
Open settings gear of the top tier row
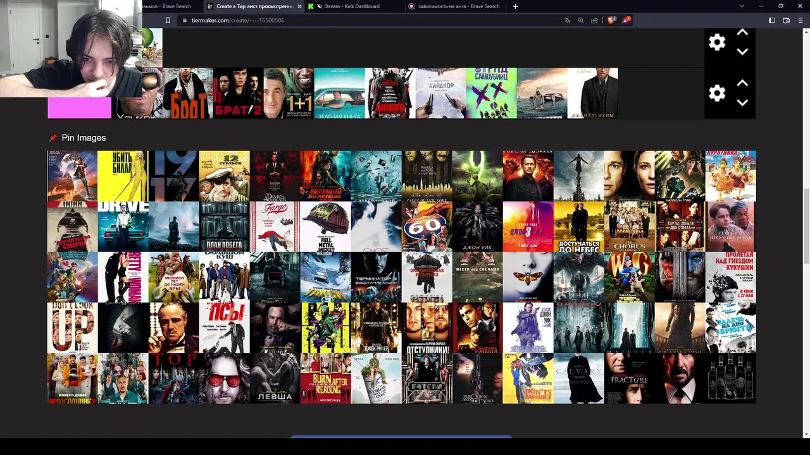(x=717, y=42)
